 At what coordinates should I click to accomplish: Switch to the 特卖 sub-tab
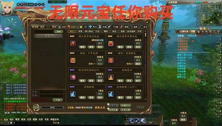coord(80,31)
